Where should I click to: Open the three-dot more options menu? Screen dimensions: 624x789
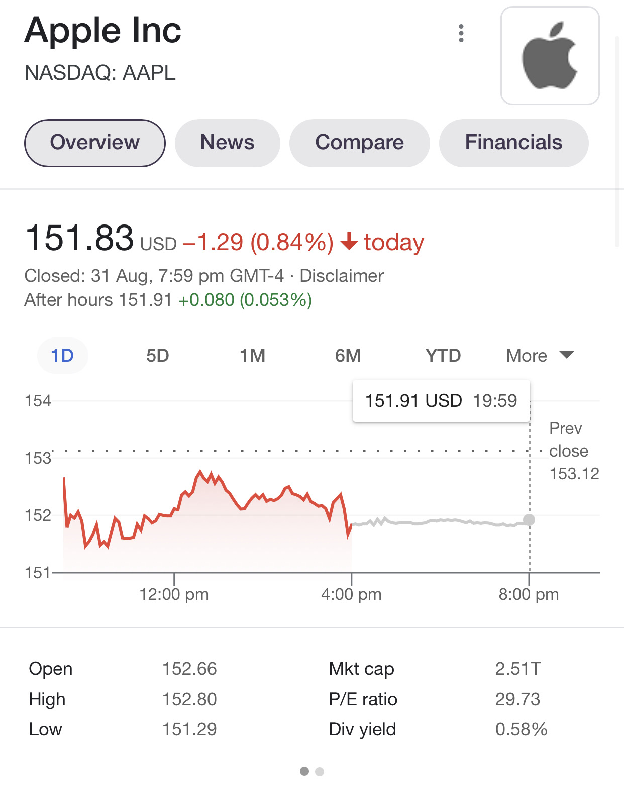point(461,33)
